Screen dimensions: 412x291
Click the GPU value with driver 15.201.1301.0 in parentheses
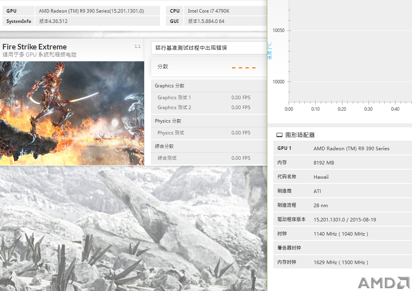coord(91,11)
